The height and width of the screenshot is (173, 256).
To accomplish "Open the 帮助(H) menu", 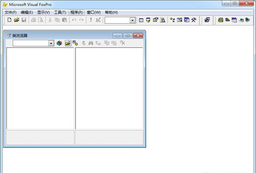I will 111,13.
